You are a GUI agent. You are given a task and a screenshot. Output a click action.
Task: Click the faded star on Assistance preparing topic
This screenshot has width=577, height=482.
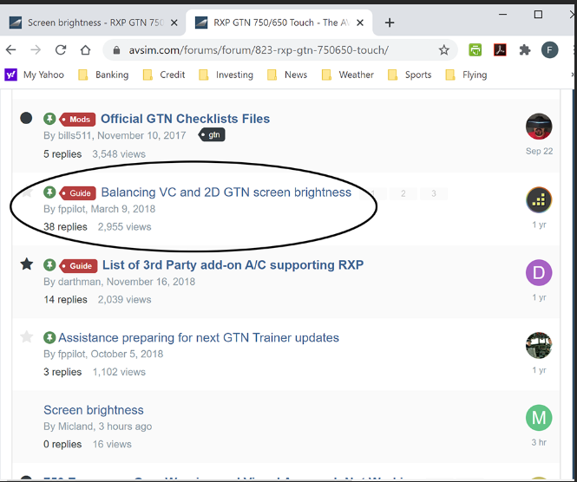point(27,336)
